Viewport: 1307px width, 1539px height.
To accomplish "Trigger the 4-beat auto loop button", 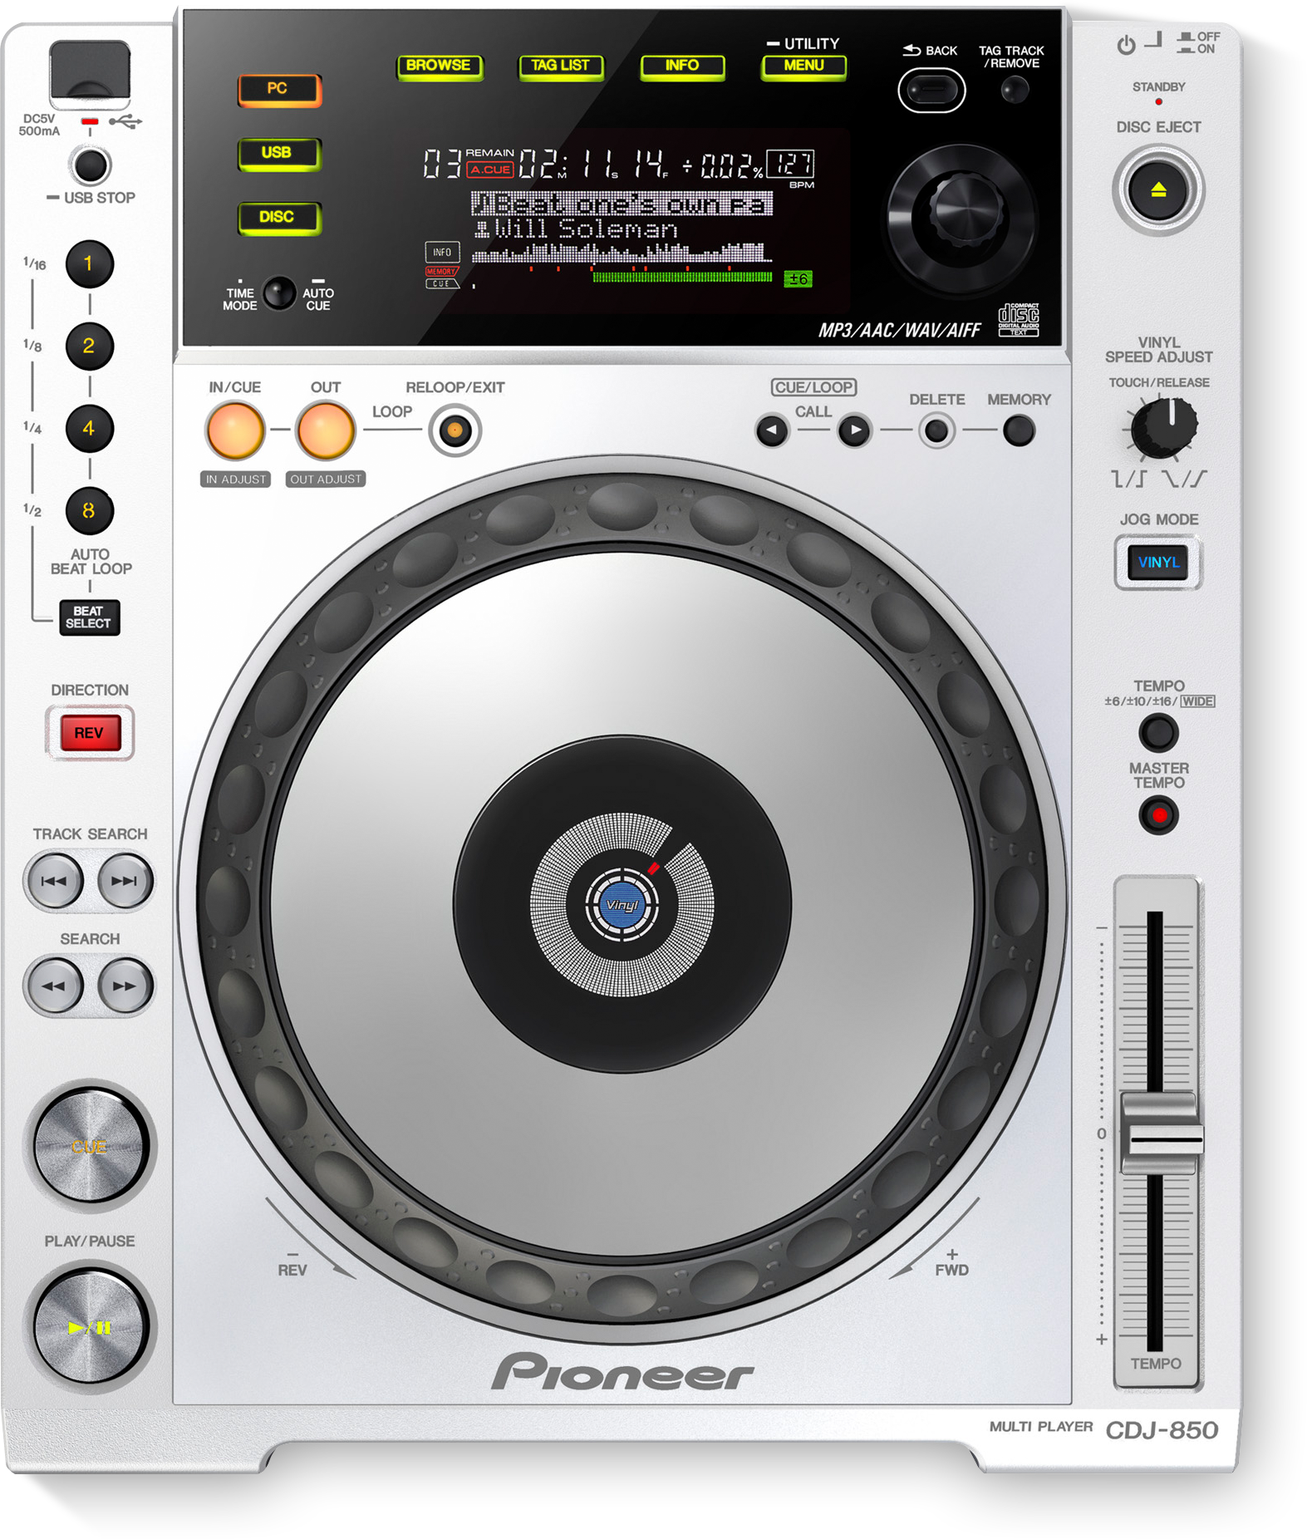I will [89, 429].
